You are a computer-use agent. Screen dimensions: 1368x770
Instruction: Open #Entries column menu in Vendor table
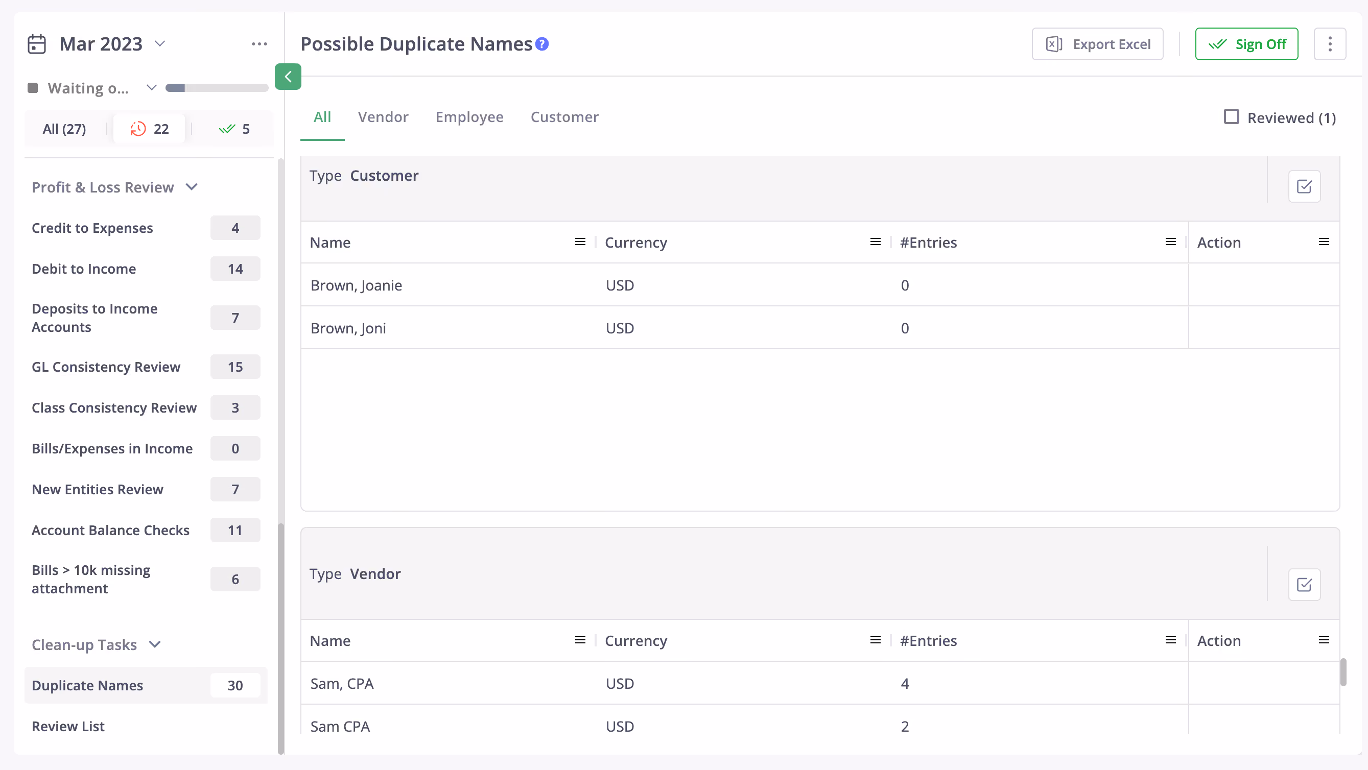point(1170,640)
